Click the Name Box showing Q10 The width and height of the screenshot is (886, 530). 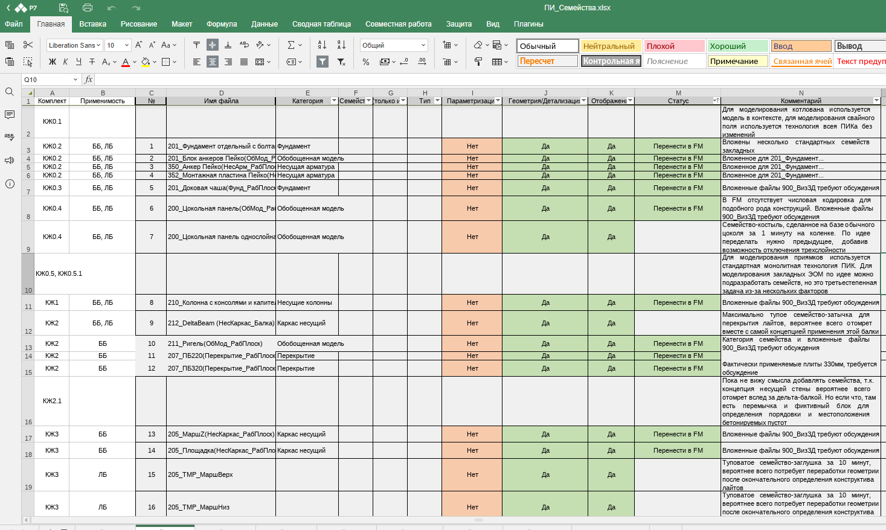tap(51, 80)
